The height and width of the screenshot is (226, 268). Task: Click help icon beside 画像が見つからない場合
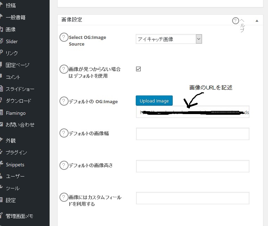[64, 69]
